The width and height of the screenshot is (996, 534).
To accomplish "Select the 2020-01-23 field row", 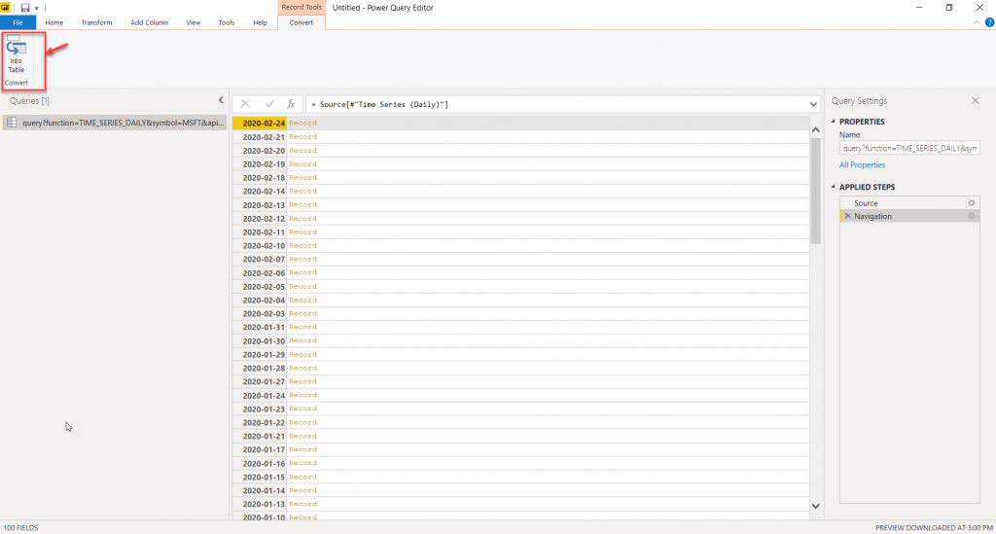I will click(521, 409).
